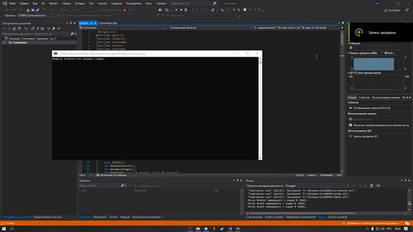Close the graph.h tab
This screenshot has height=232, width=413.
click(95, 23)
